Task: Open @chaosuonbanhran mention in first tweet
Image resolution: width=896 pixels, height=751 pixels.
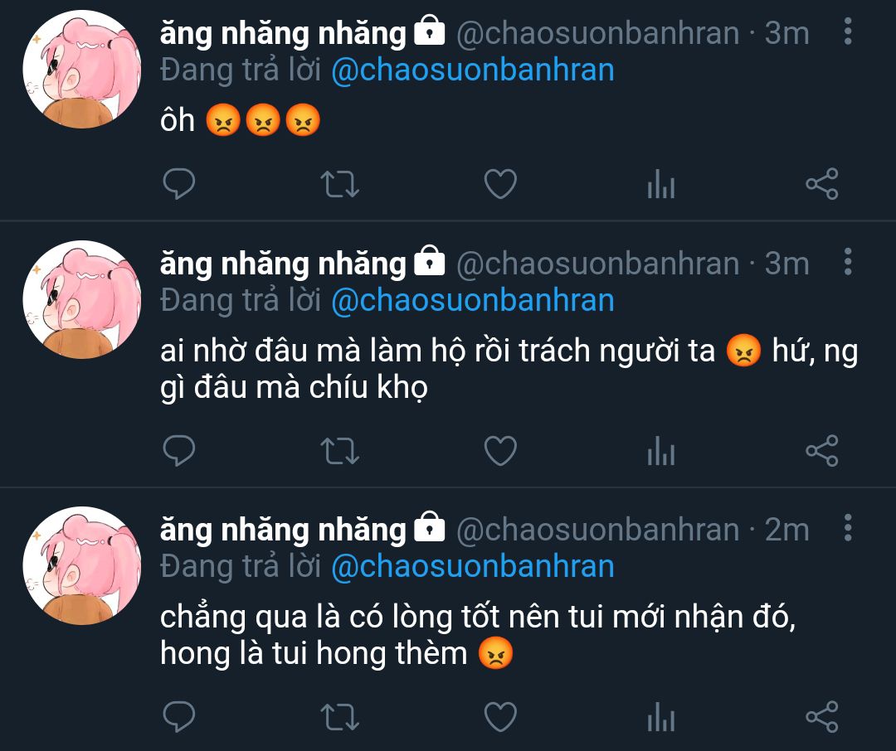Action: point(473,70)
